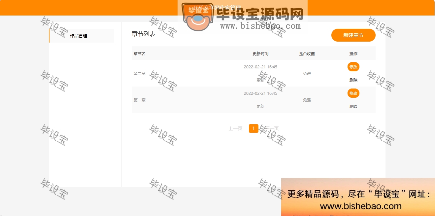Go to next page with 下一页
435x216 pixels.
point(272,128)
